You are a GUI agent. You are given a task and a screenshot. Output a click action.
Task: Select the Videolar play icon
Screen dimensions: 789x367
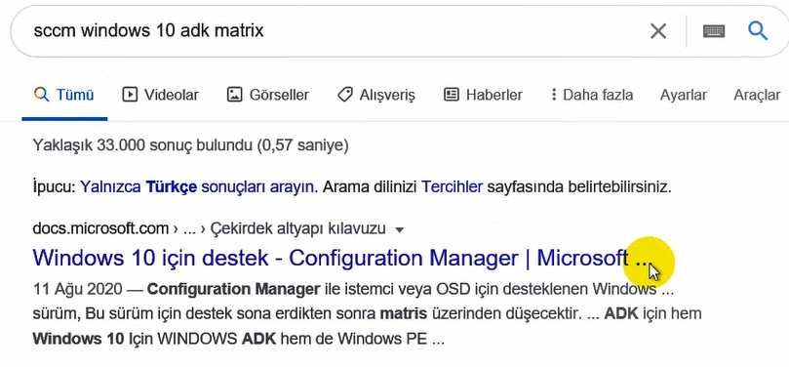tap(130, 95)
